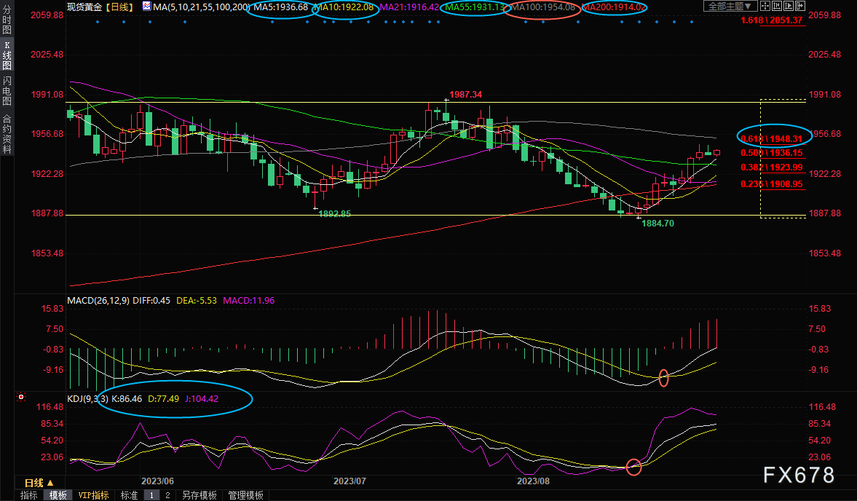The image size is (857, 501).
Task: Select the 模板 bottom tab
Action: (x=58, y=495)
